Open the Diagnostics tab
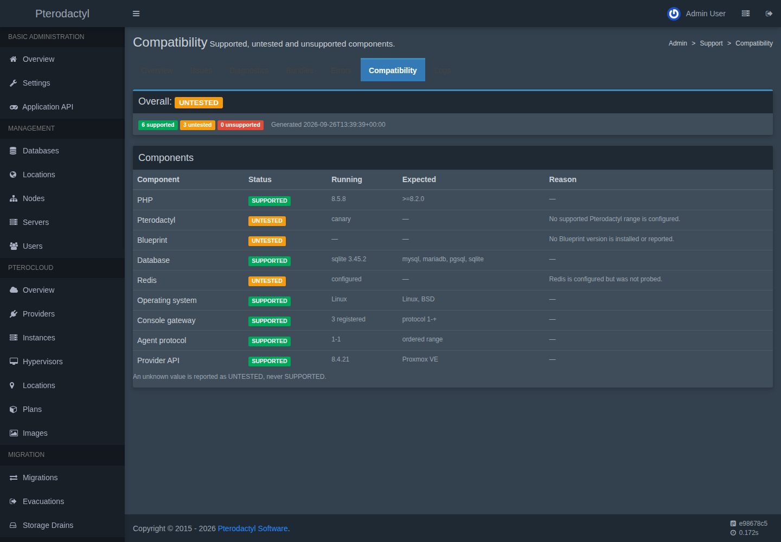Screen dimensions: 781x542 [x=249, y=70]
